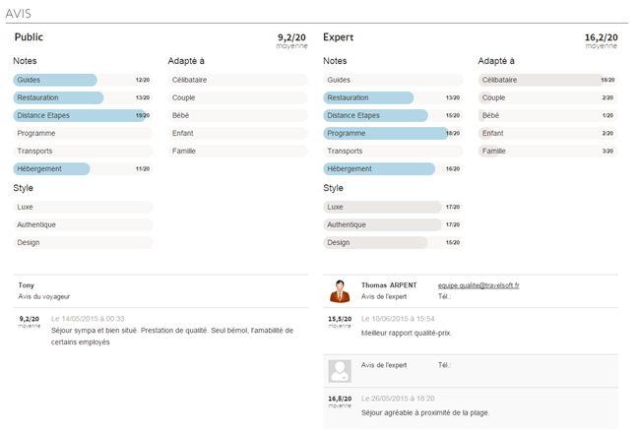Select the Public Famille row
Viewport: 637px width, 435px height.
pos(237,151)
